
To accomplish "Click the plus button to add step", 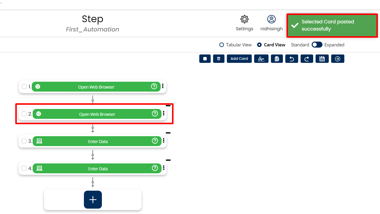I will point(93,200).
